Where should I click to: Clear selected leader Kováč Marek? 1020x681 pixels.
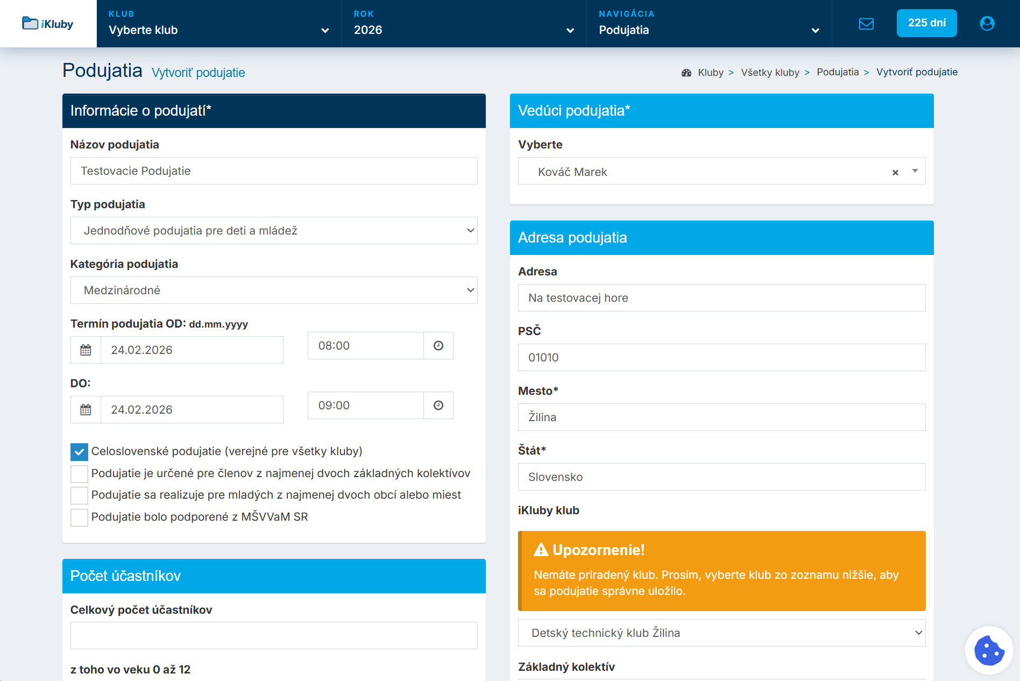pos(895,173)
